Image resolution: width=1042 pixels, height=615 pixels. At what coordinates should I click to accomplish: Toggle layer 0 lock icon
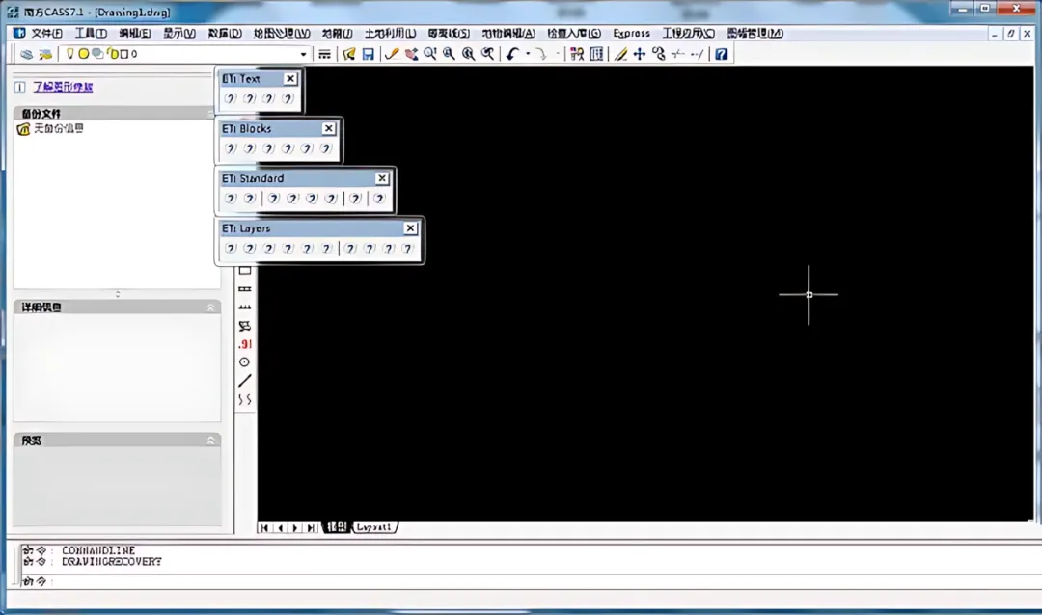coord(112,54)
